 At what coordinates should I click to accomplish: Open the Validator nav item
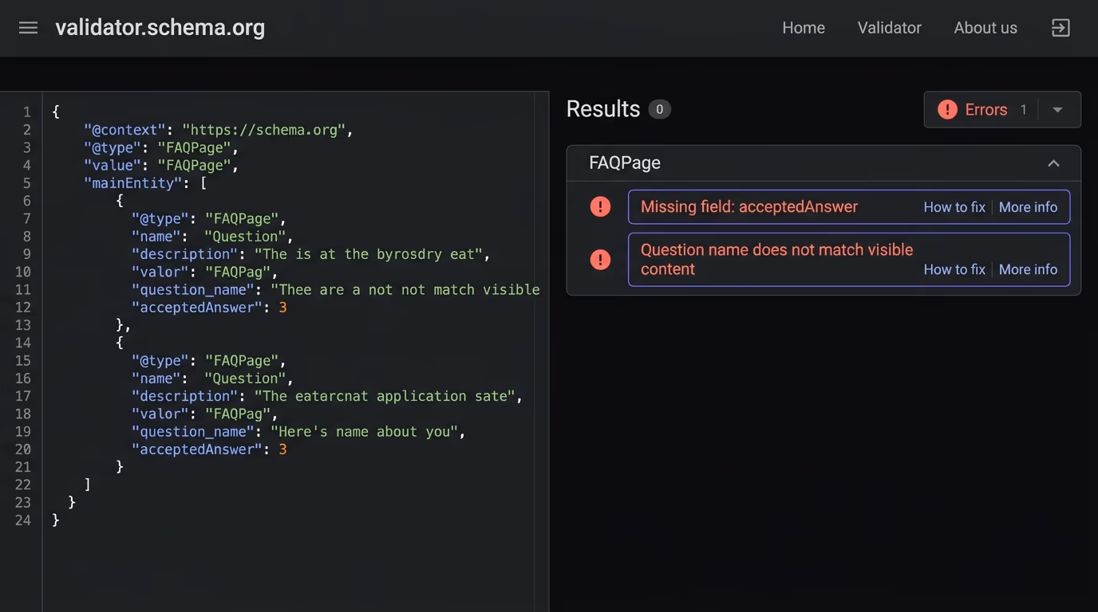click(890, 28)
